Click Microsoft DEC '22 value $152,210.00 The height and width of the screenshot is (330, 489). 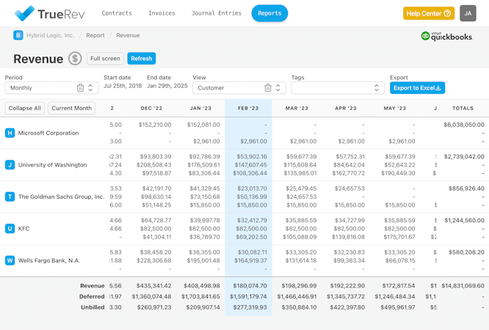155,125
